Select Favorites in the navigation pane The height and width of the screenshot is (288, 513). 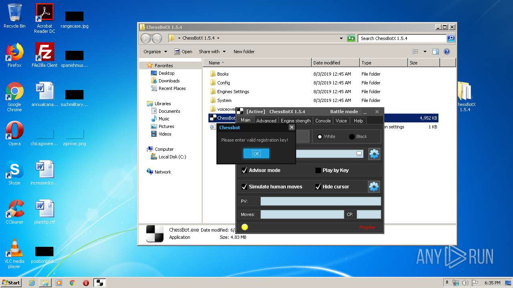164,66
